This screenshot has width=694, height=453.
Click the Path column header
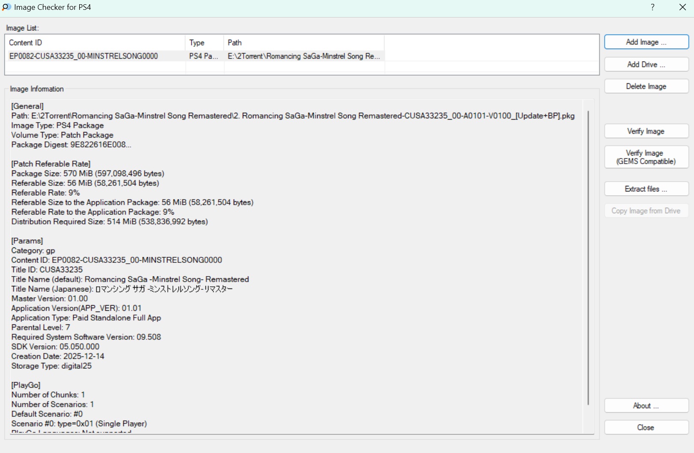click(x=304, y=43)
